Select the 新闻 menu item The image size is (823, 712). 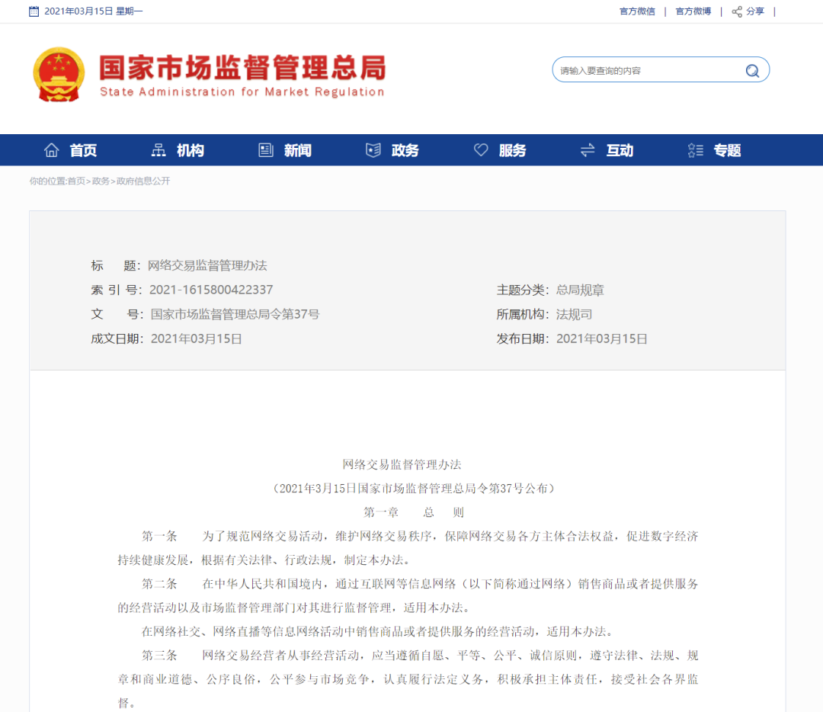coord(297,150)
